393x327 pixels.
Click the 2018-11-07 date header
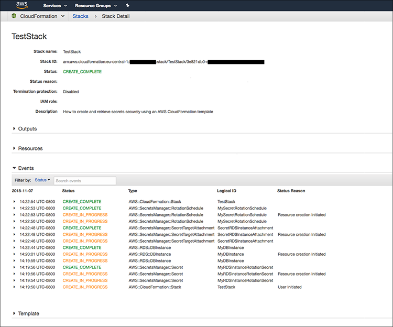click(23, 191)
